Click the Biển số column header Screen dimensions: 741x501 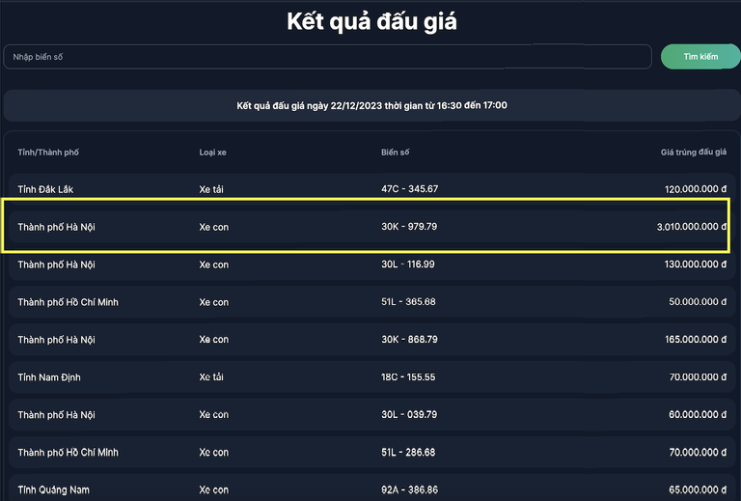(396, 153)
